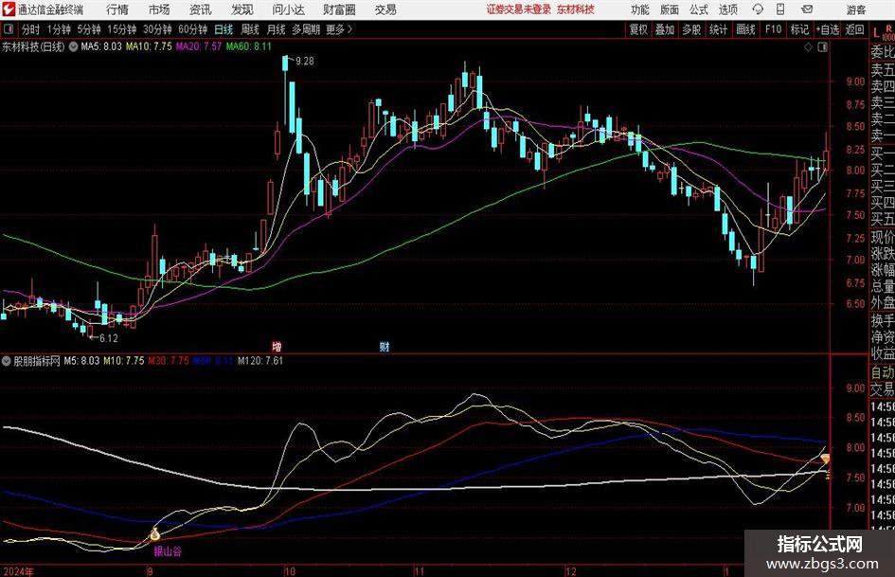Select the 30分钟 period tab
Image resolution: width=895 pixels, height=577 pixels.
(x=157, y=29)
